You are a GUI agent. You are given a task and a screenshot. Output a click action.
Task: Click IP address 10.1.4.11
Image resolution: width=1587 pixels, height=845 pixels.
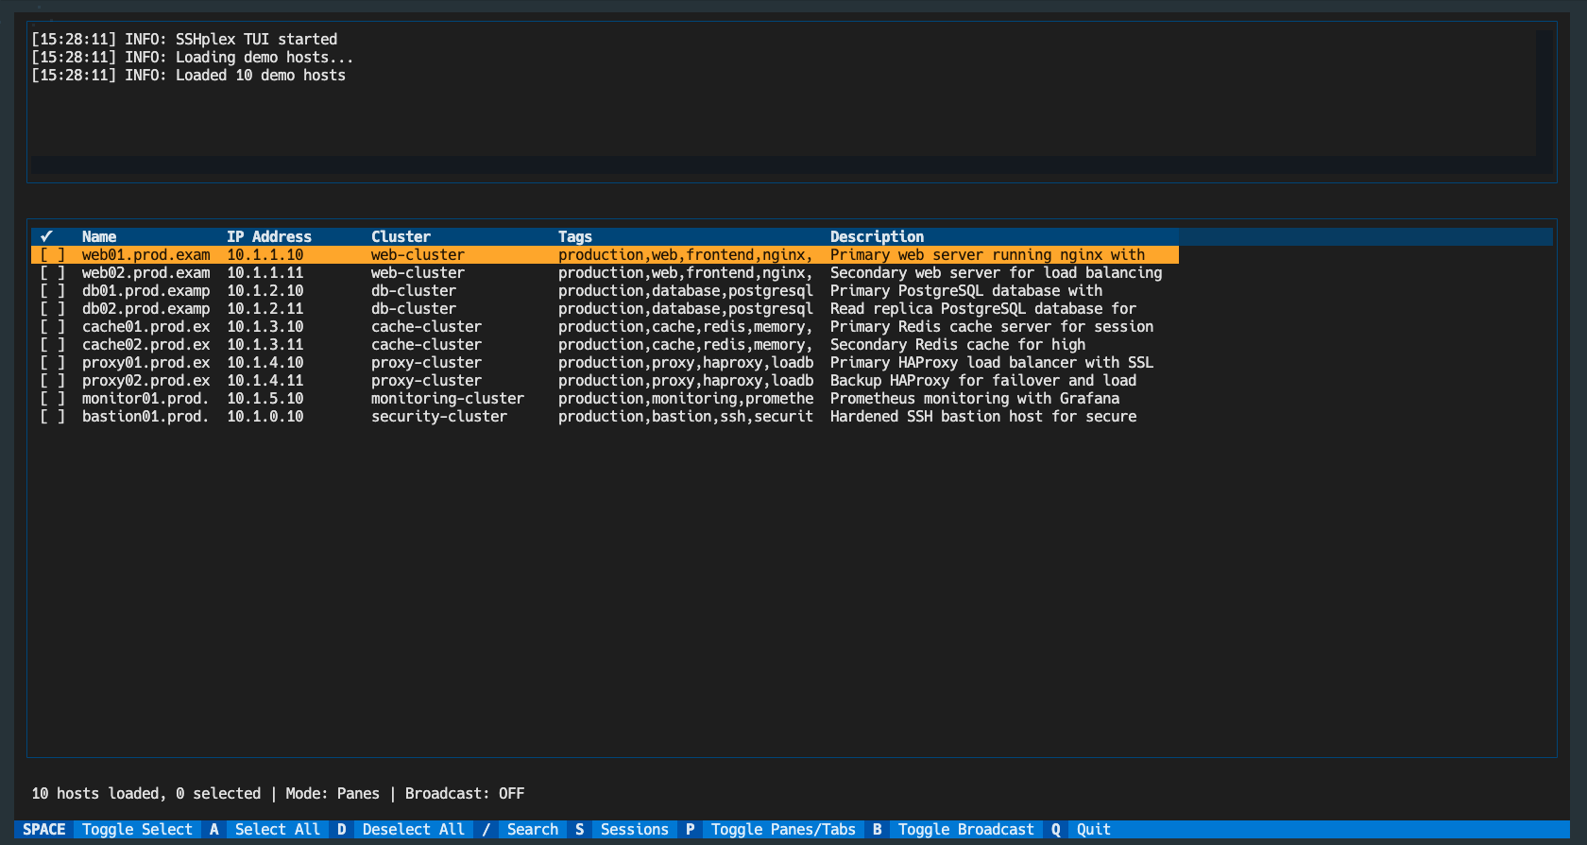click(x=265, y=381)
